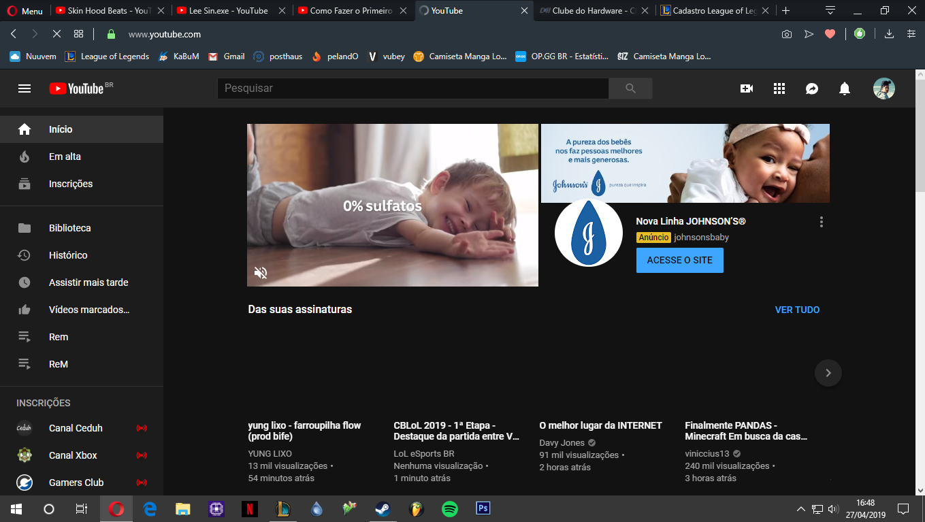
Task: Open Canal Ceduh subscription
Action: coord(82,428)
